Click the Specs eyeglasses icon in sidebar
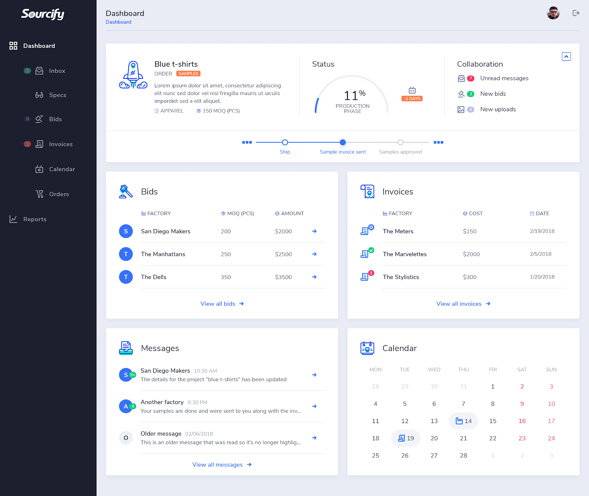Screen dimensions: 589x496 [x=39, y=95]
